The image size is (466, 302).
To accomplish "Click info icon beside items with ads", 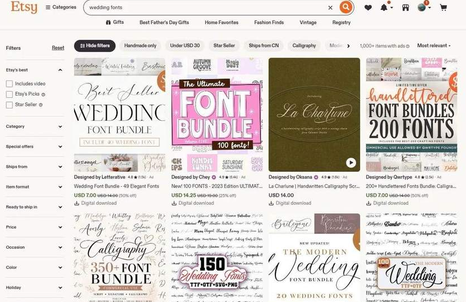I will click(408, 46).
